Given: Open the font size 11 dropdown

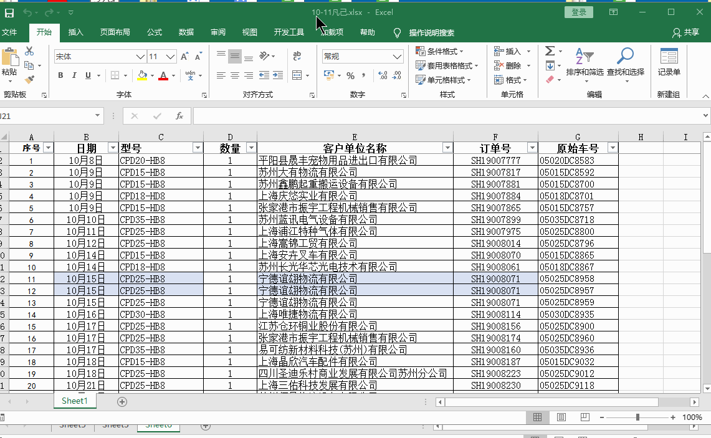Looking at the screenshot, I should click(170, 57).
